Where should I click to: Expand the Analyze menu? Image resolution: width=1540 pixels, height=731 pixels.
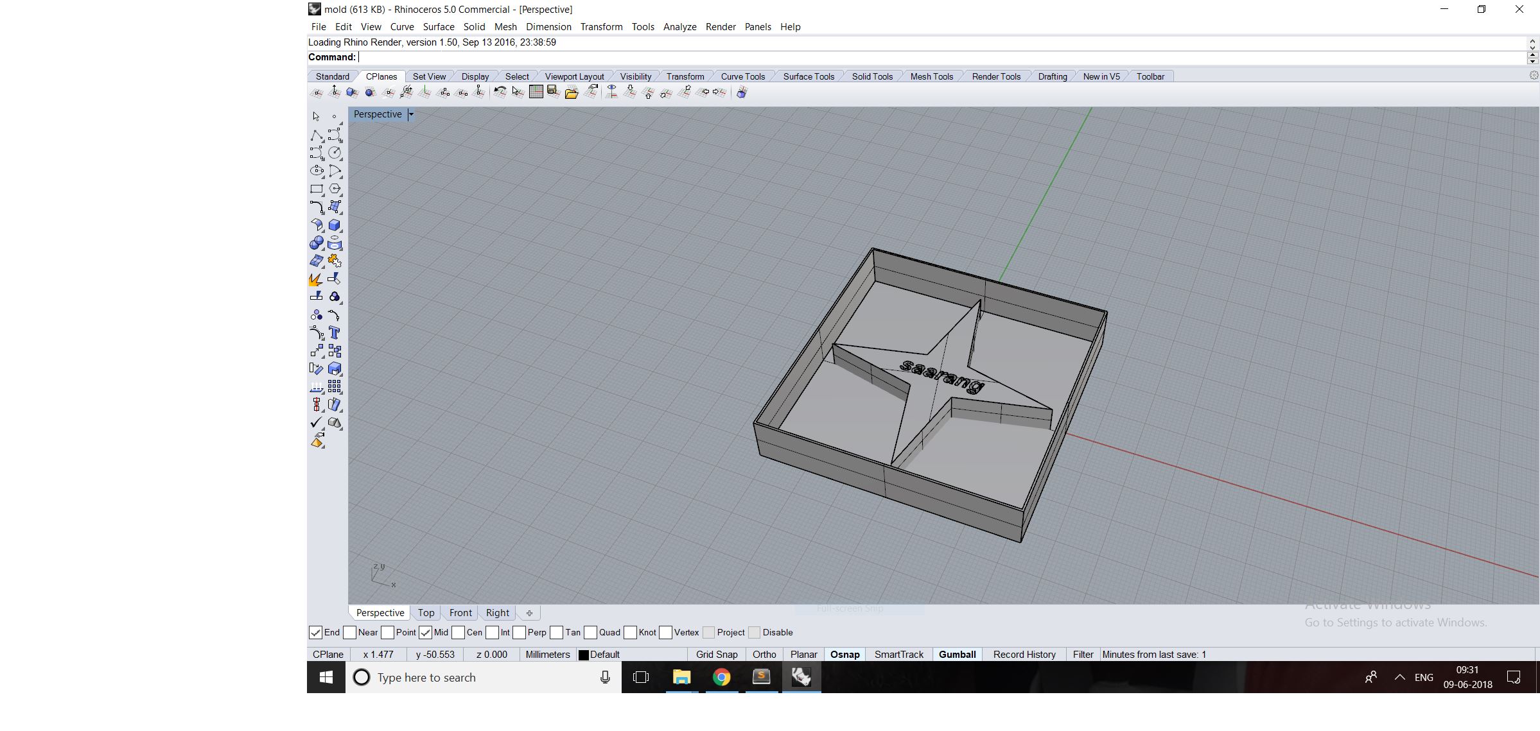click(x=680, y=26)
